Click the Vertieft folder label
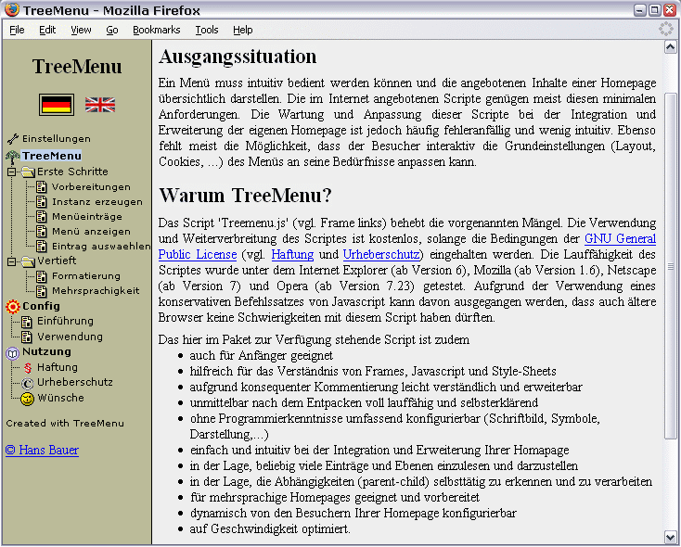This screenshot has height=547, width=681. [x=57, y=261]
